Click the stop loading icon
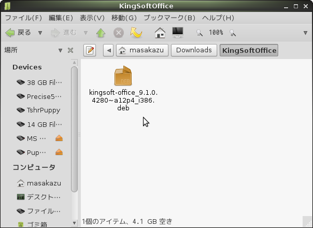Image resolution: width=313 pixels, height=228 pixels. (x=119, y=33)
